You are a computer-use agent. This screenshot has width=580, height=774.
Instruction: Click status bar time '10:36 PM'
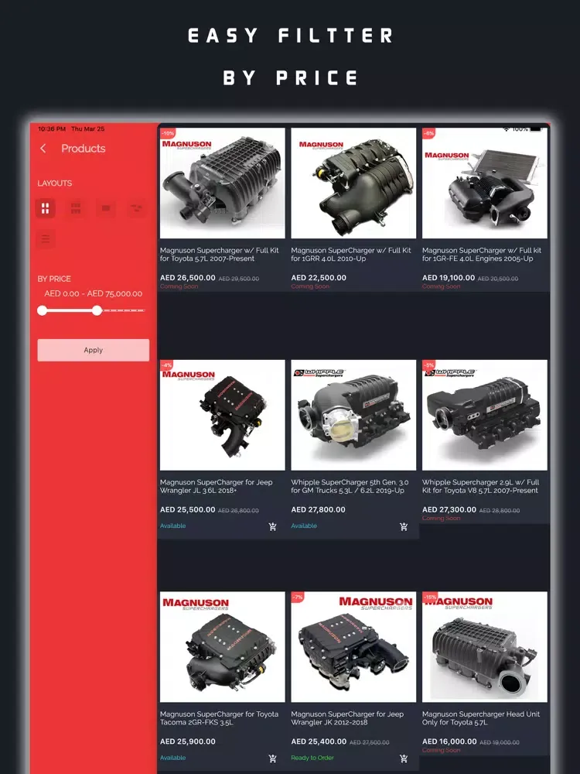tap(52, 128)
